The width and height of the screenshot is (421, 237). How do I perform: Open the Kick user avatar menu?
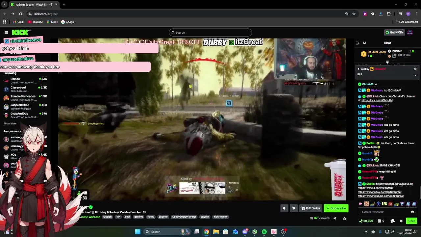[410, 32]
